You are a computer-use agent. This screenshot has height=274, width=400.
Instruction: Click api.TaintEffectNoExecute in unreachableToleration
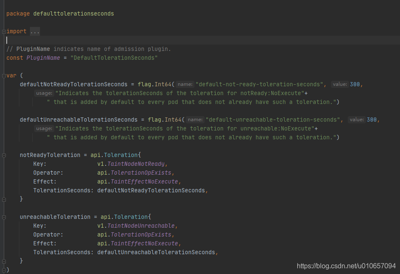click(138, 244)
